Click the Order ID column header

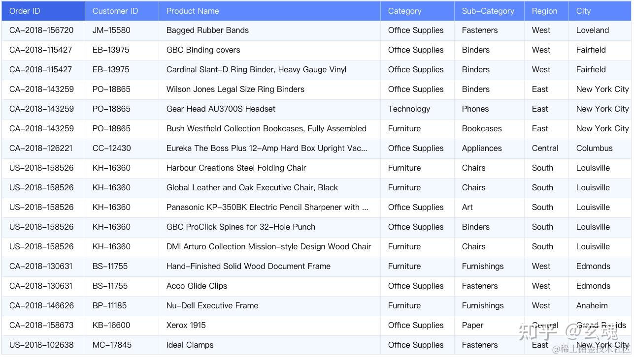[x=25, y=11]
